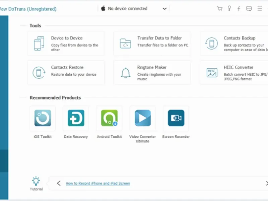This screenshot has height=201, width=268.
Task: Click the Android Toolkit label
Action: tap(110, 137)
